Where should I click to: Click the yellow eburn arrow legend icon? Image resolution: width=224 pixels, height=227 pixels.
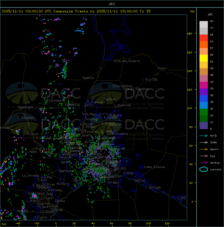tap(204, 149)
